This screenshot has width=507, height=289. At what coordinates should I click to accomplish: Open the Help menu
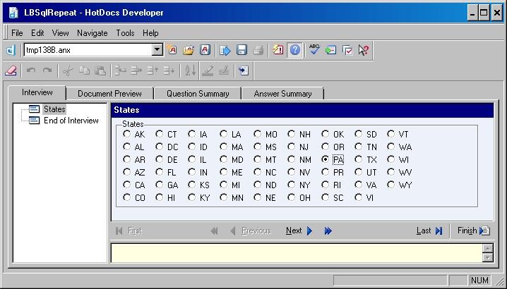point(150,33)
